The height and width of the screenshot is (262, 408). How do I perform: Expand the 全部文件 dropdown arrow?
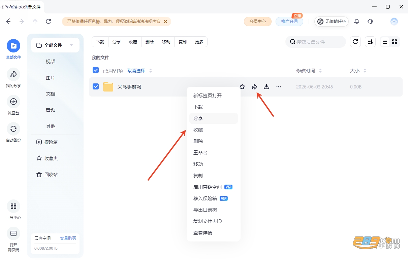coord(71,45)
